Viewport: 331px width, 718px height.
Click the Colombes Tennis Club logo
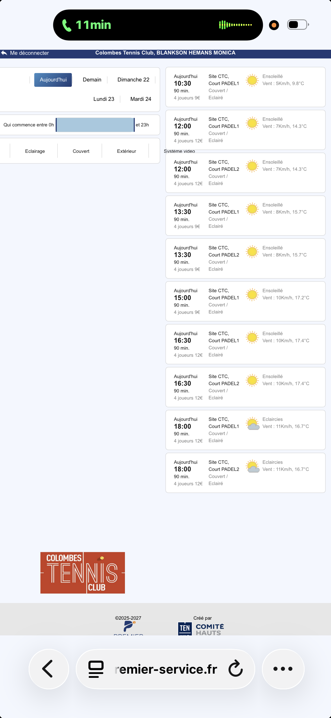[83, 572]
